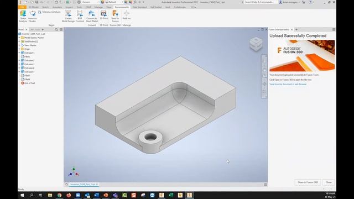
Task: Open Firefox from the taskbar
Action: click(69, 195)
